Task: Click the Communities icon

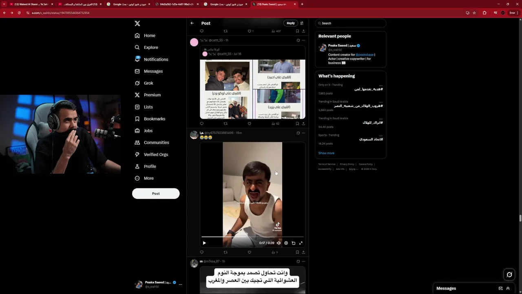Action: click(x=137, y=143)
